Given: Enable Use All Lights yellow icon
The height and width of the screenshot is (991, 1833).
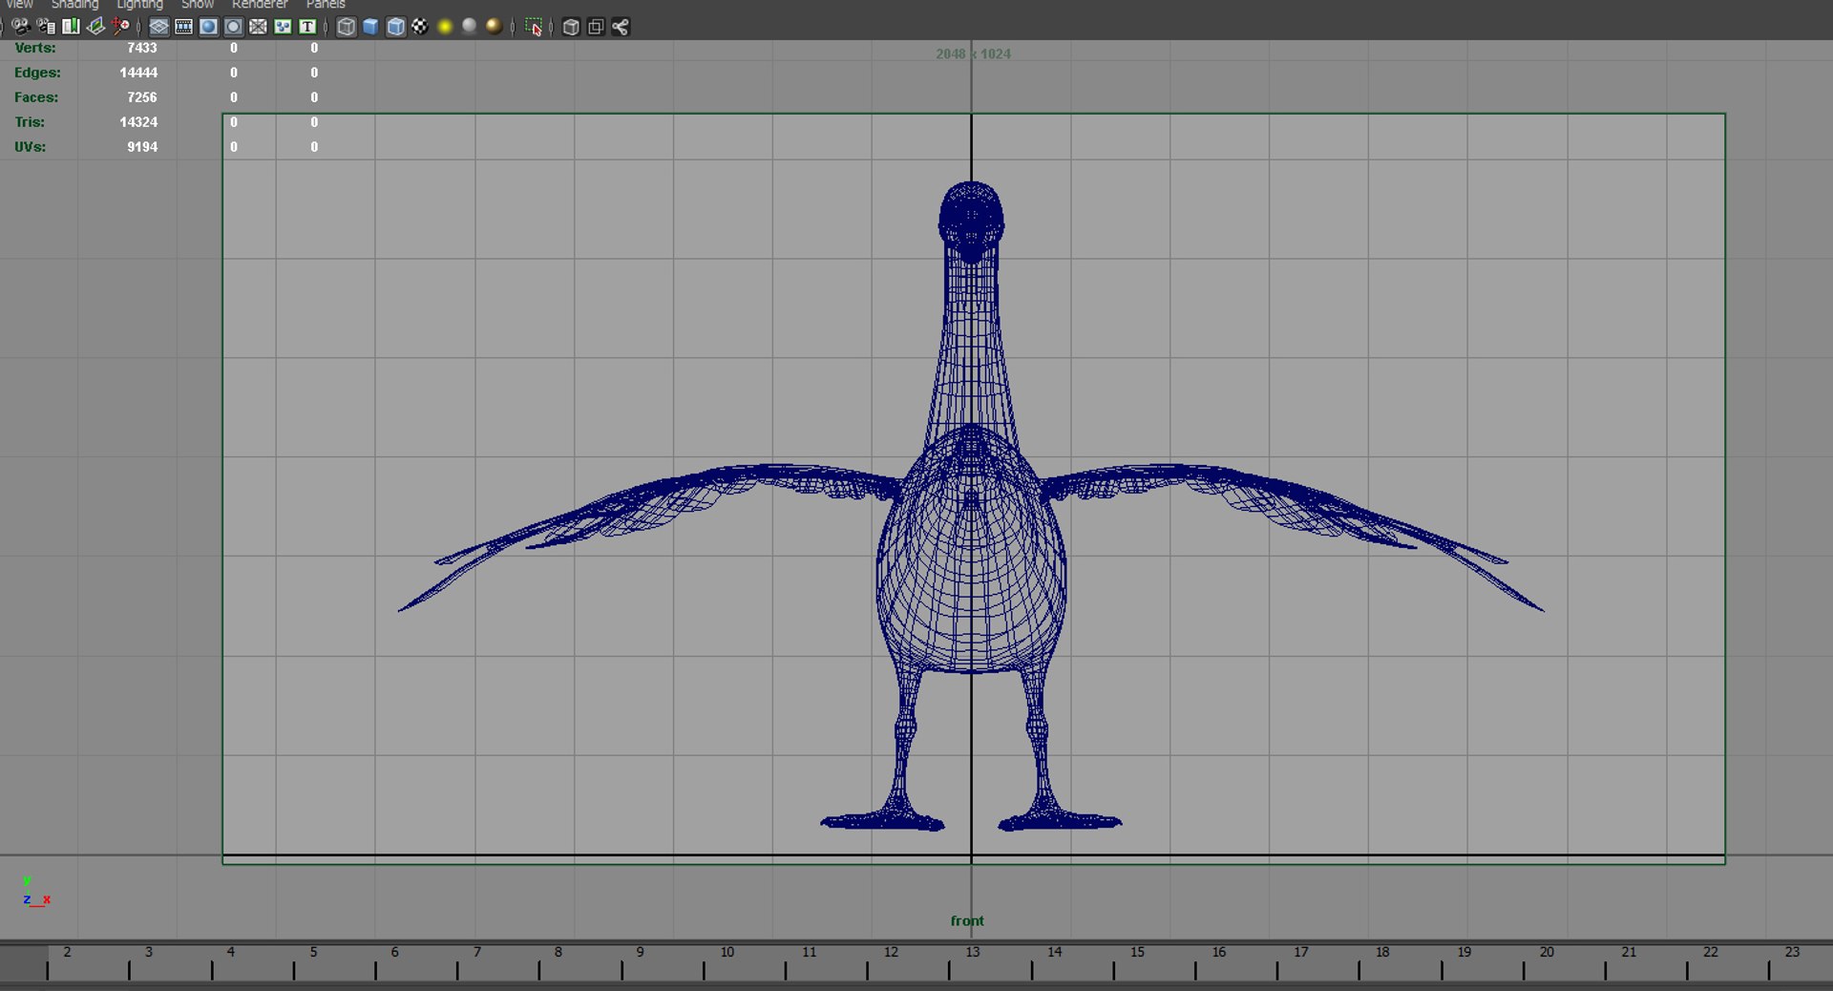Looking at the screenshot, I should [x=445, y=27].
